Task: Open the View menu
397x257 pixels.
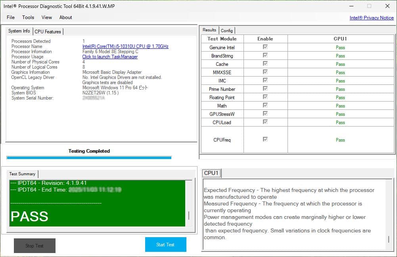Action: 46,17
